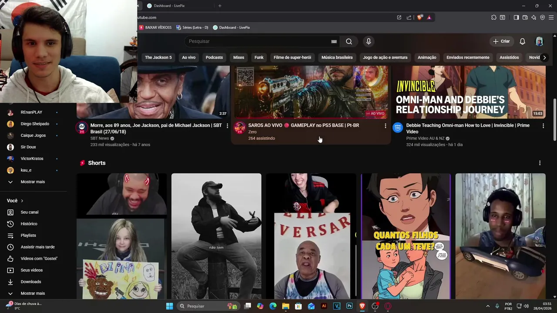Open the browser extensions puzzle icon
The width and height of the screenshot is (557, 313).
click(x=493, y=17)
